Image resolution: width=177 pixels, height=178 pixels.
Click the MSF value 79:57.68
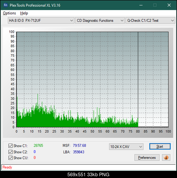tap(80, 145)
